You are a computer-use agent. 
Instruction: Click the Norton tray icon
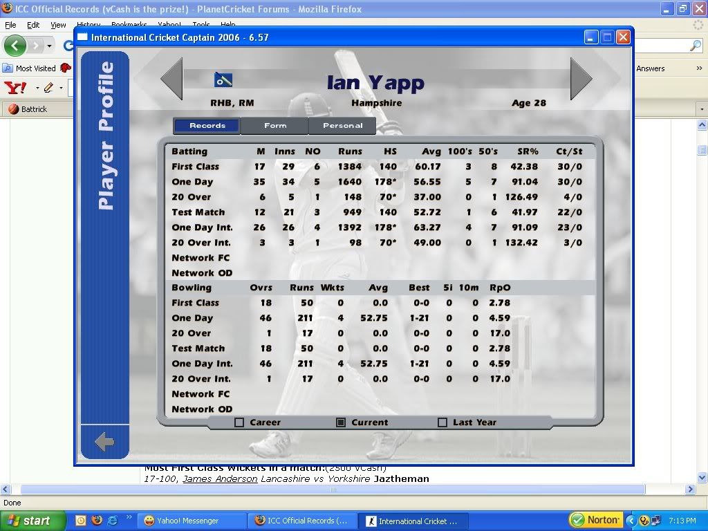pyautogui.click(x=596, y=520)
